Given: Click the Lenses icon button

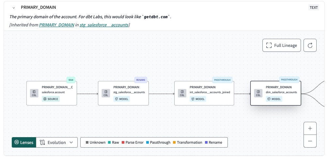Looking at the screenshot, I should [24, 142].
